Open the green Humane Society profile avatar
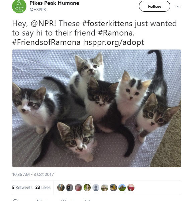 point(19,6)
